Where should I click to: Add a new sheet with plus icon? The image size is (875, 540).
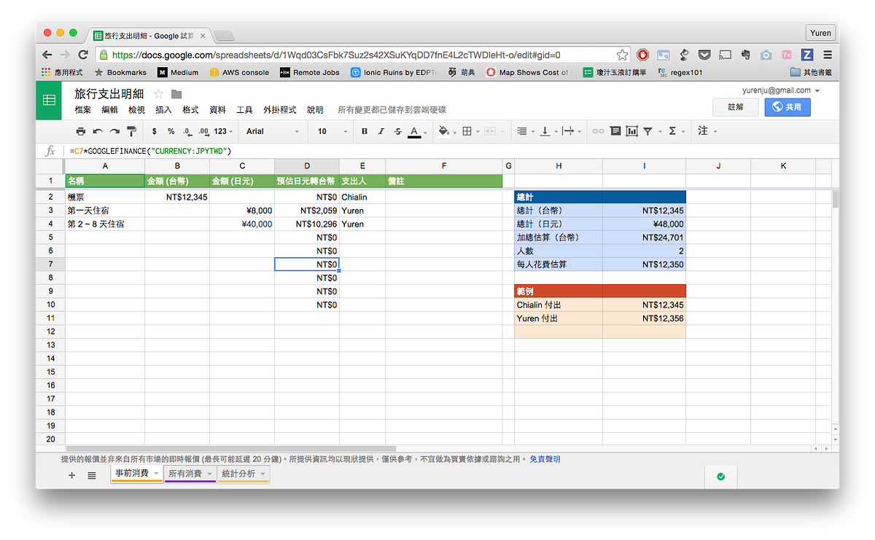coord(71,475)
